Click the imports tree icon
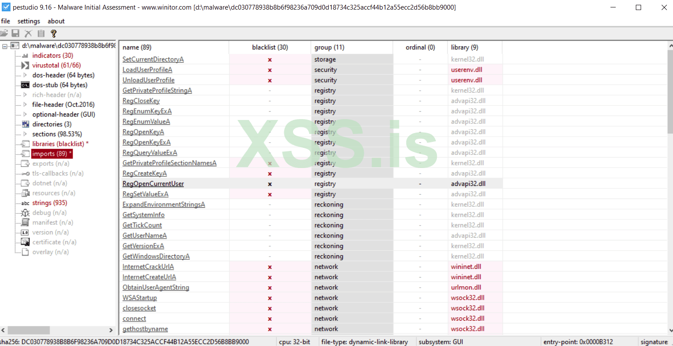The height and width of the screenshot is (346, 673). tap(25, 154)
